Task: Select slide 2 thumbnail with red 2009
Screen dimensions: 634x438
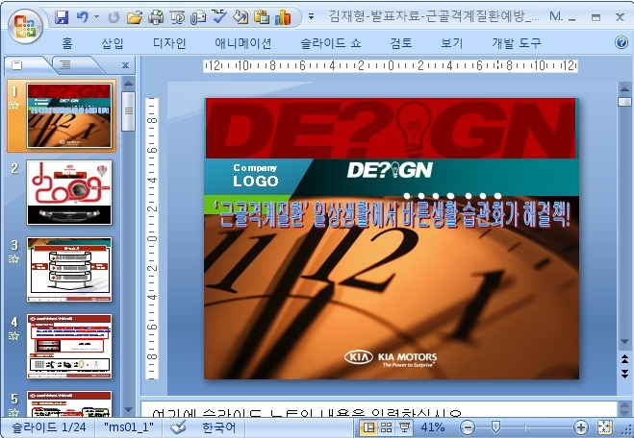Action: coord(69,192)
